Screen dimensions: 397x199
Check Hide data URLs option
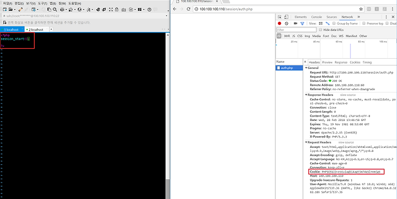[x=320, y=30]
